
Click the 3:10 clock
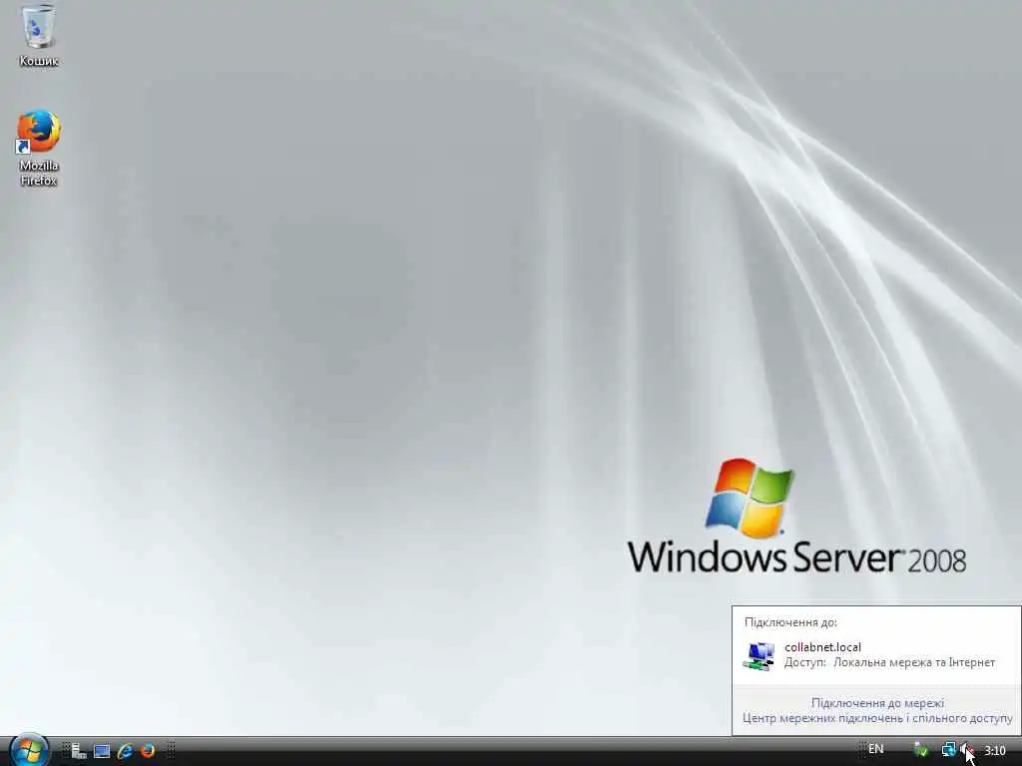(x=995, y=751)
